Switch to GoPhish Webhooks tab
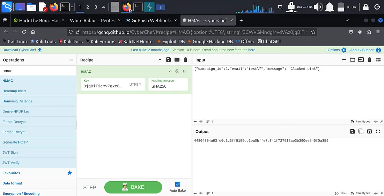 [x=151, y=20]
